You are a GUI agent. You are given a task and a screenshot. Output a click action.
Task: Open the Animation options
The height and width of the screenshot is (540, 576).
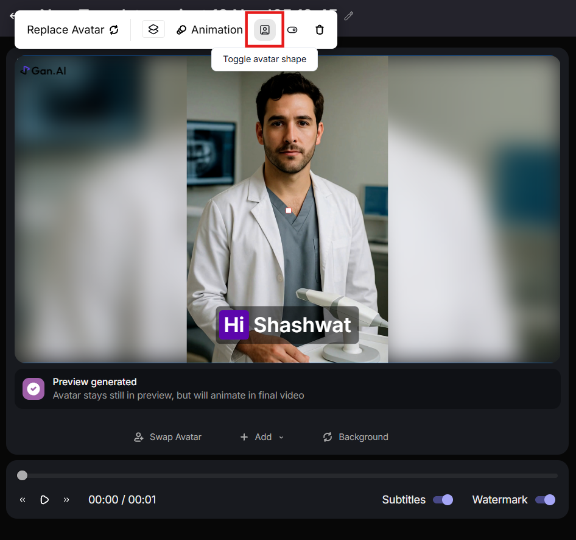pyautogui.click(x=209, y=30)
